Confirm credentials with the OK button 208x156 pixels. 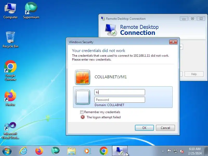(x=144, y=128)
